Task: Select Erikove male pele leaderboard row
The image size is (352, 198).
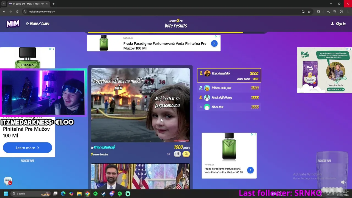Action: point(229,88)
